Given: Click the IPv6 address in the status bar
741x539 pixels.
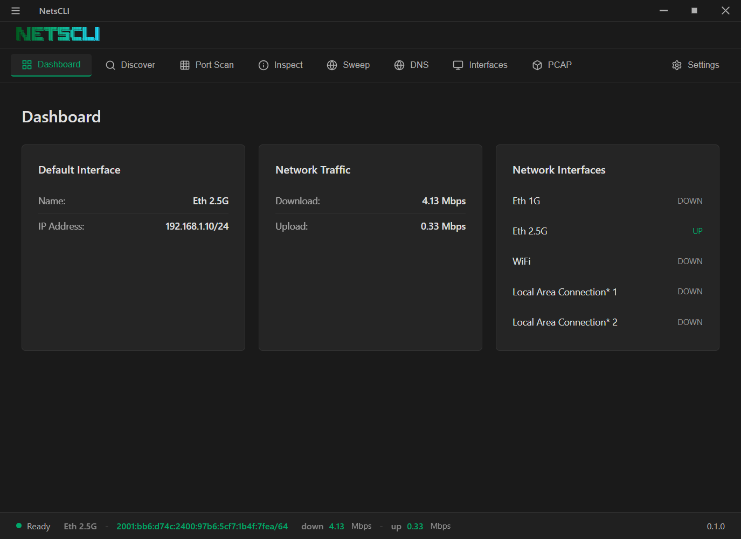Looking at the screenshot, I should pyautogui.click(x=202, y=526).
